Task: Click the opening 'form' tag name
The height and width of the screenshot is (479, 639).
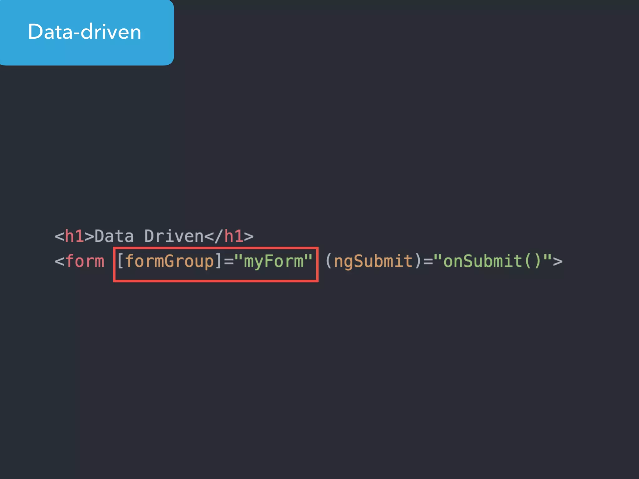Action: point(85,261)
